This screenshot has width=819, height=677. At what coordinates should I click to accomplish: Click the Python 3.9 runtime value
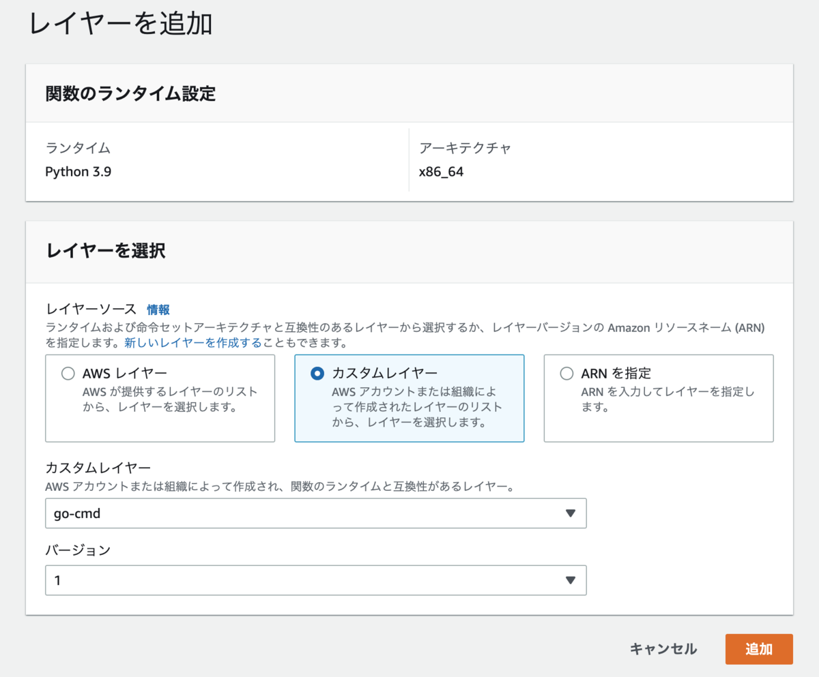[78, 172]
